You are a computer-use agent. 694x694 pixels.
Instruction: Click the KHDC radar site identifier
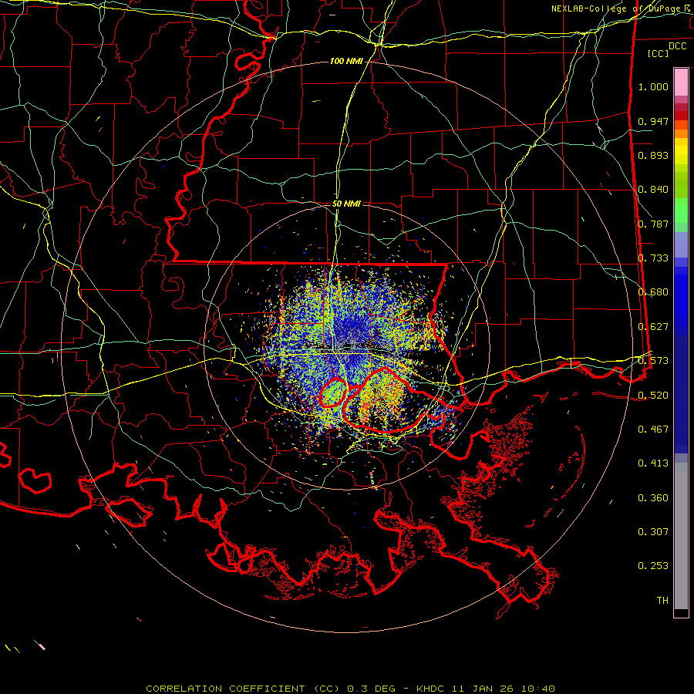coord(432,689)
